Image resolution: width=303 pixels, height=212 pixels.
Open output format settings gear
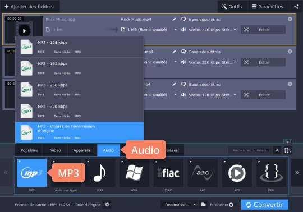click(107, 205)
